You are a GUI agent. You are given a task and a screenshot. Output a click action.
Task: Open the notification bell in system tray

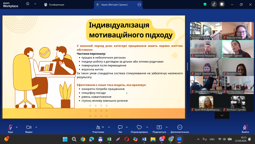pyautogui.click(x=250, y=139)
